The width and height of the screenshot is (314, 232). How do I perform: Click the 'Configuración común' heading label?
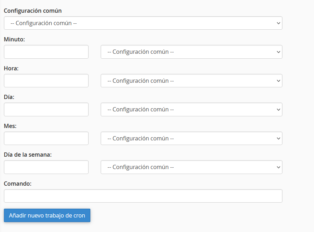click(x=33, y=11)
